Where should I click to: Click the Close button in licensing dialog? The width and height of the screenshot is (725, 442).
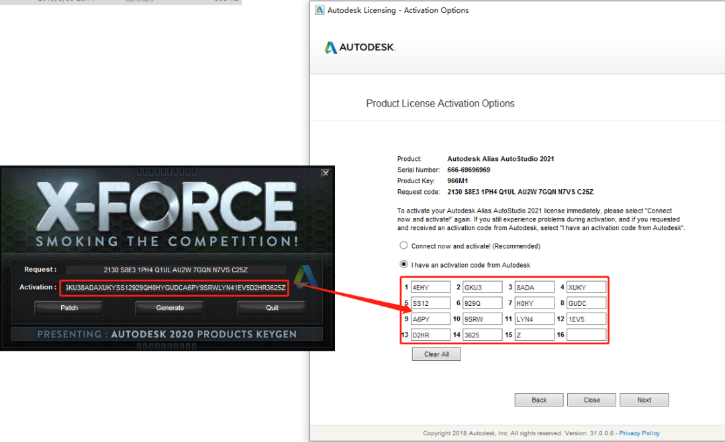[x=592, y=400]
